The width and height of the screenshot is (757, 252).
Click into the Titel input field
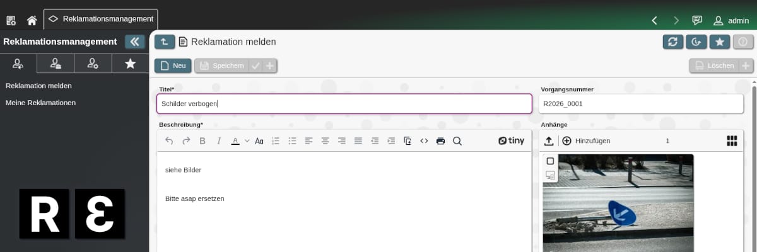click(344, 104)
